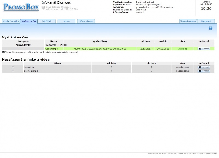
Task: Select the Vysílání na čas tab
Action: 29,22
